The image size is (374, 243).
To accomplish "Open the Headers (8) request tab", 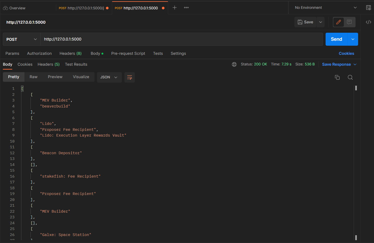I will 71,53.
